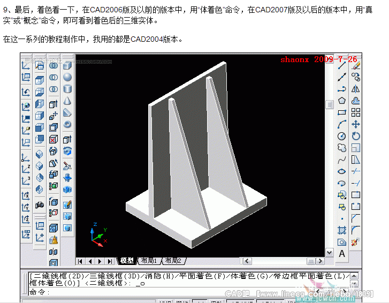Create a solid Torus
389x303 pixels.
tap(67, 124)
